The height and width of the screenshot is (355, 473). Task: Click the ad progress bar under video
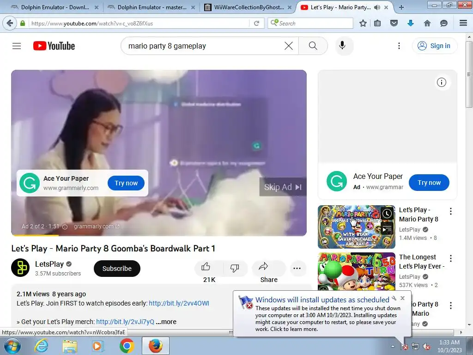pyautogui.click(x=159, y=235)
